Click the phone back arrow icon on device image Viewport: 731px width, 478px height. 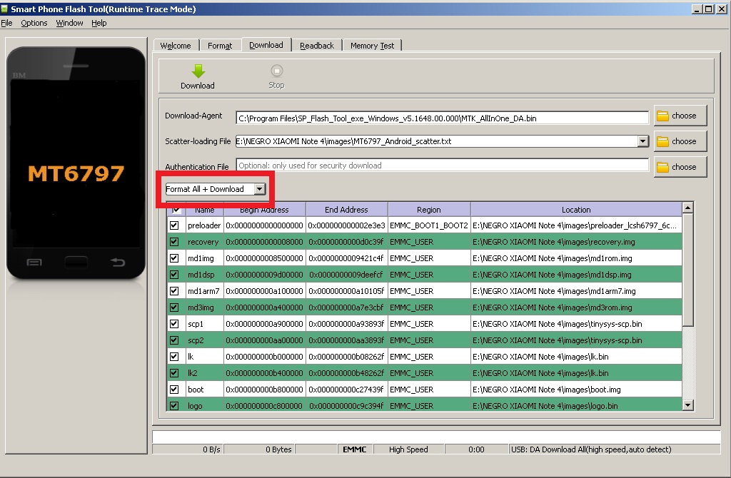pyautogui.click(x=118, y=262)
